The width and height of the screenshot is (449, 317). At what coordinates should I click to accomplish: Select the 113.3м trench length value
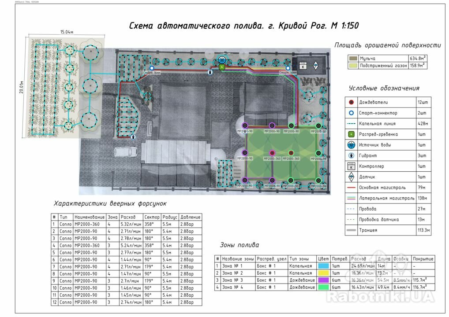[424, 230]
